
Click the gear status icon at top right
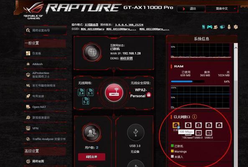(236, 27)
